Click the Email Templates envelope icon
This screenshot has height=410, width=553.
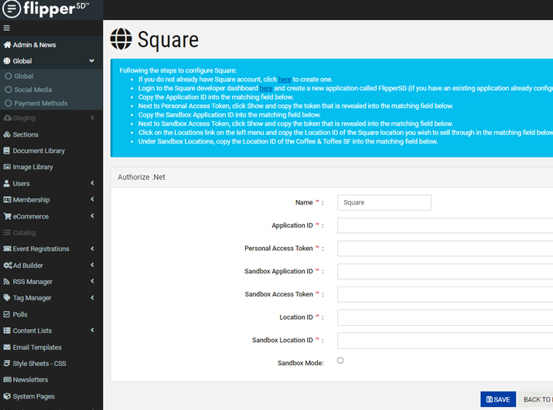tap(7, 347)
